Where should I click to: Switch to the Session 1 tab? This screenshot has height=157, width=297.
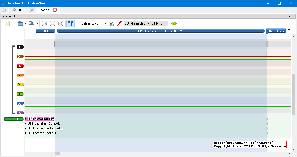click(x=45, y=10)
